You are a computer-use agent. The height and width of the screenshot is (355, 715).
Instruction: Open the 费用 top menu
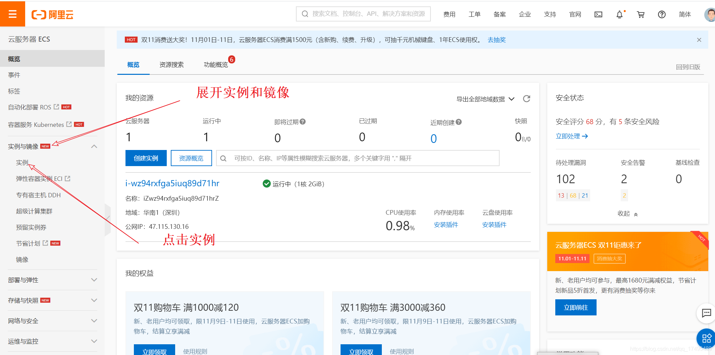[x=449, y=14]
